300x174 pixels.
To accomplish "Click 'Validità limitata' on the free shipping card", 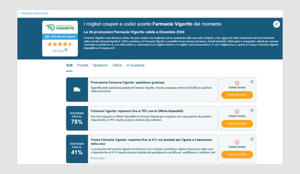I will (237, 87).
